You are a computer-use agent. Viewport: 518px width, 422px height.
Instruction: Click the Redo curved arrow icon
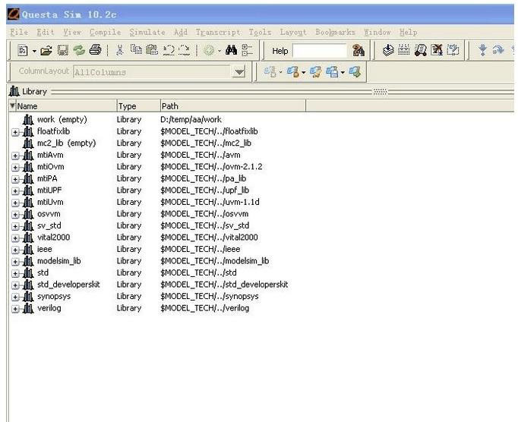[184, 50]
